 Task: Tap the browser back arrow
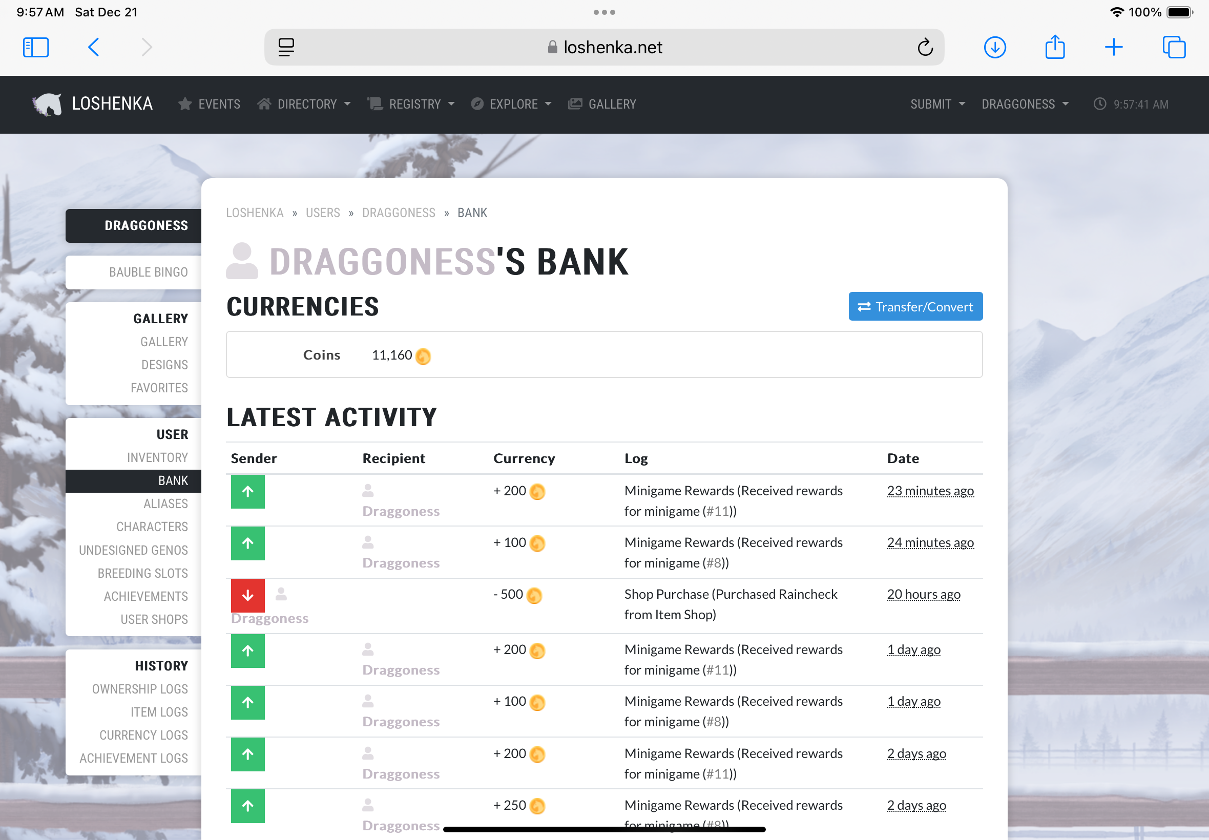(x=94, y=47)
